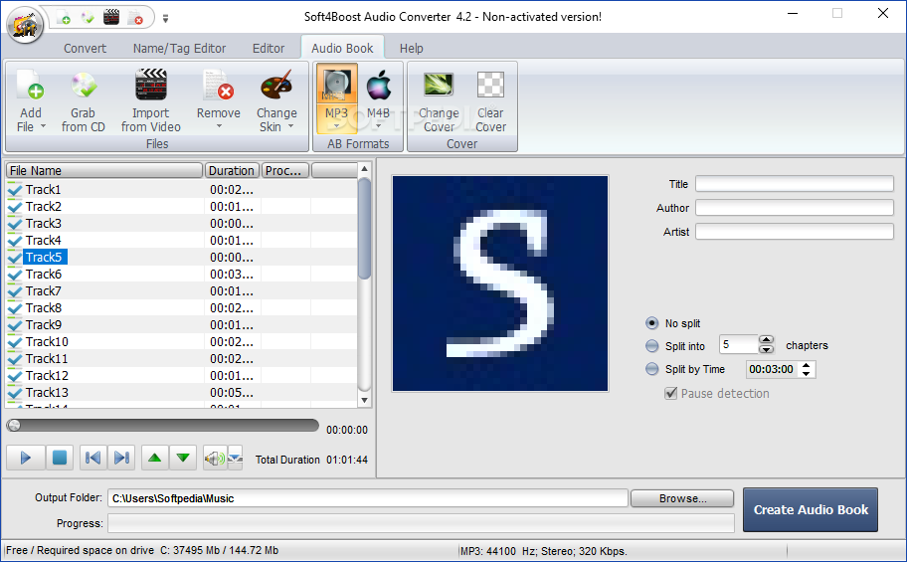The image size is (907, 562).
Task: Click the Duration column header
Action: pos(232,170)
